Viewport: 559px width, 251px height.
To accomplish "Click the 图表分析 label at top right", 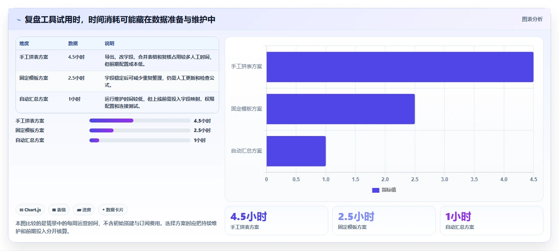I will click(532, 19).
